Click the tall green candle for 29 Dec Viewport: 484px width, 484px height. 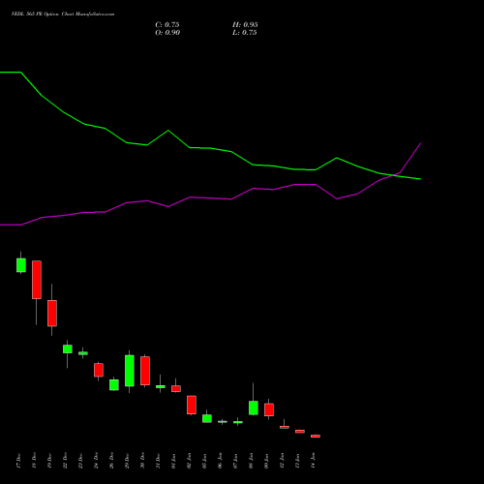click(x=130, y=371)
